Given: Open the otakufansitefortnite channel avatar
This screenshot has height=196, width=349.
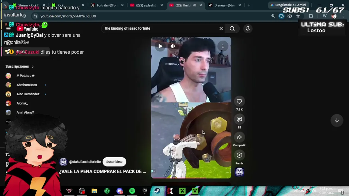Looking at the screenshot, I should 63,162.
